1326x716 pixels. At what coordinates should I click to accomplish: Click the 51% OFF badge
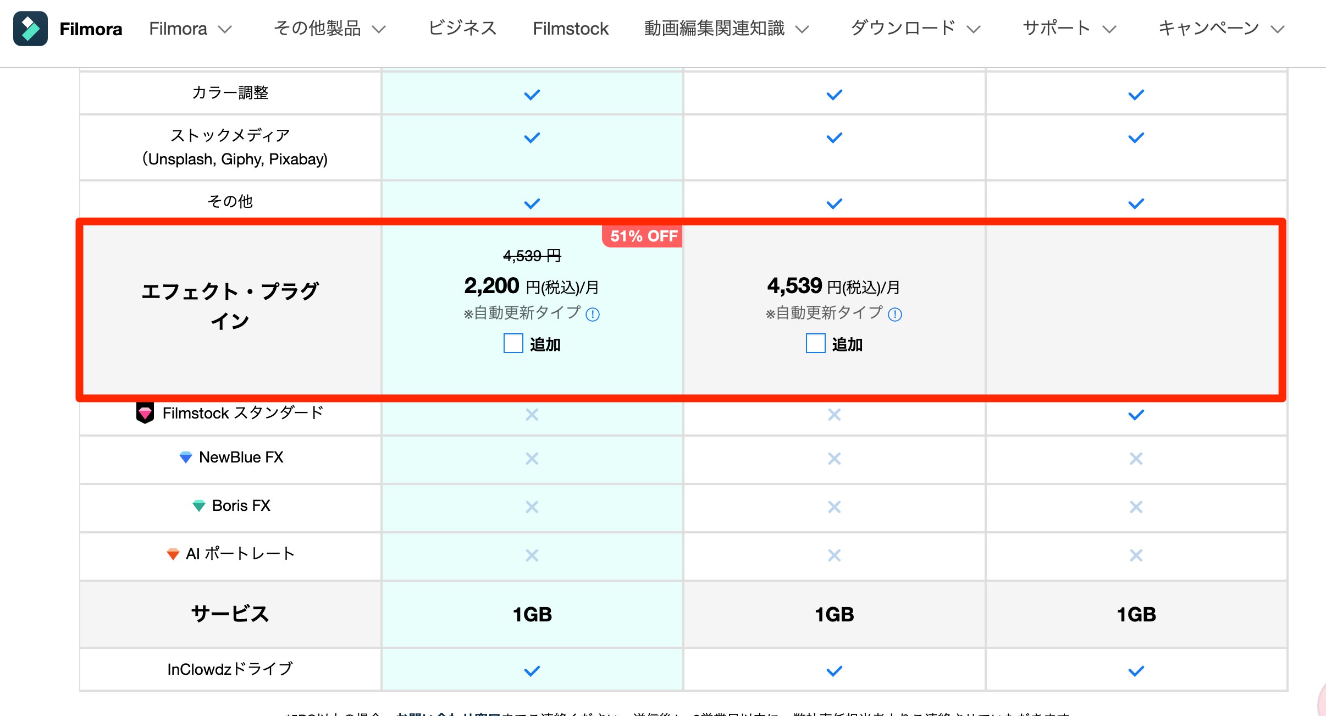pos(643,236)
